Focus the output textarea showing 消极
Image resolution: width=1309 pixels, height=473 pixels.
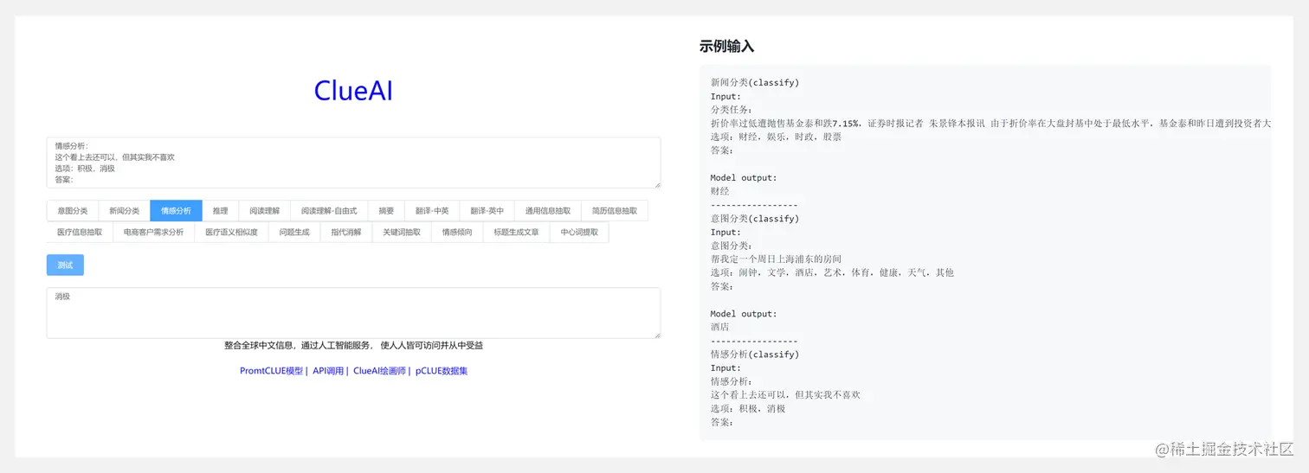(353, 313)
